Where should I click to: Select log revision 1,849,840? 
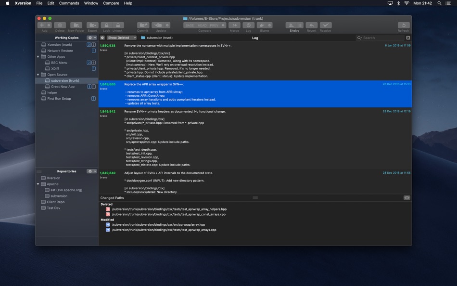tap(255, 182)
